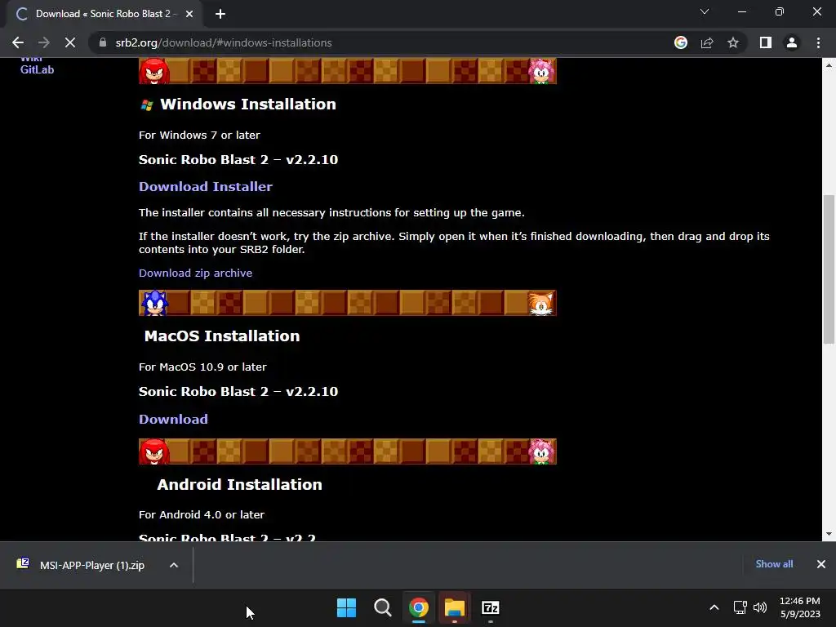Open the GitLab sidebar link

[37, 69]
